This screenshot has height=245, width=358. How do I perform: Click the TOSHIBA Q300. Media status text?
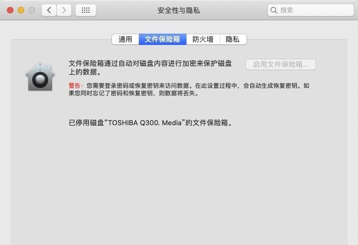point(150,123)
